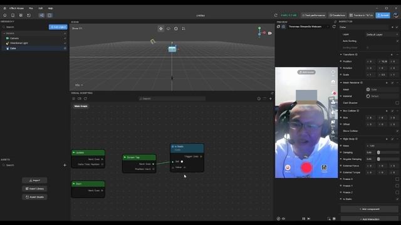Click the save project icon in toolbar
Viewport: 401px width, 225px height.
coord(13,15)
